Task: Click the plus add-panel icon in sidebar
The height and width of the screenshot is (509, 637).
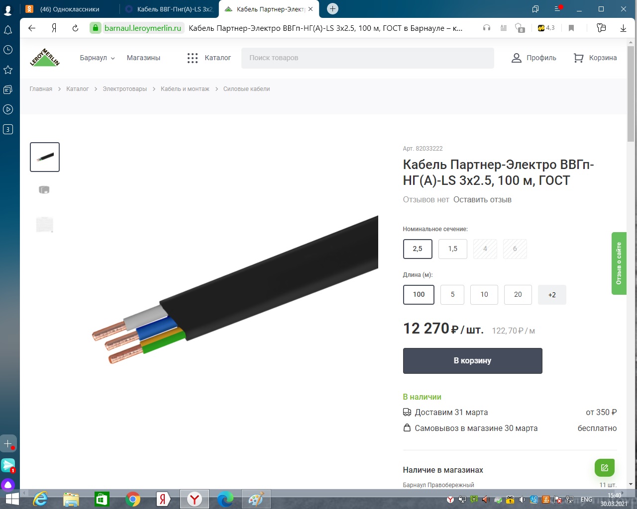Action: click(8, 443)
